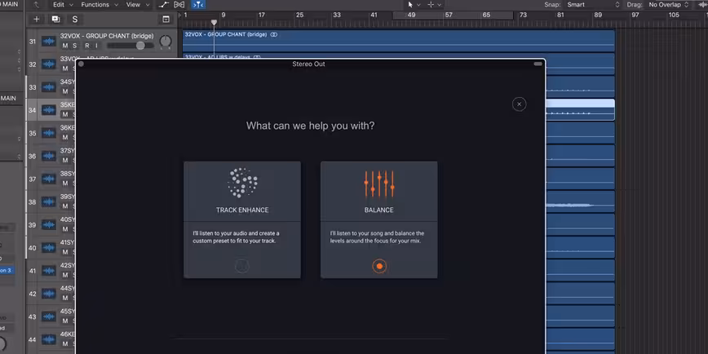The height and width of the screenshot is (354, 708).
Task: Click the audio icon of track 35
Action: [48, 133]
